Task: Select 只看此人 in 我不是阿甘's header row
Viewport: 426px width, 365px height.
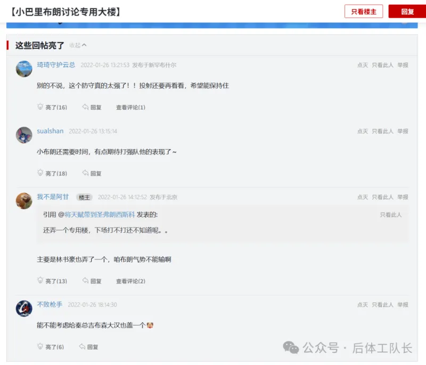Action: click(382, 197)
